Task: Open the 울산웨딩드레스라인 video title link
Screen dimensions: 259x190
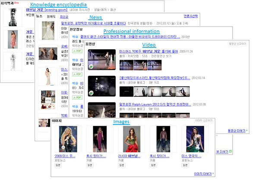Action: click(x=155, y=78)
